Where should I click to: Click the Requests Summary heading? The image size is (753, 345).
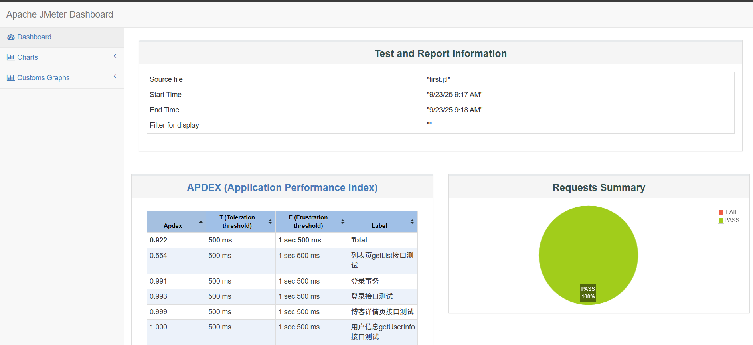[599, 188]
